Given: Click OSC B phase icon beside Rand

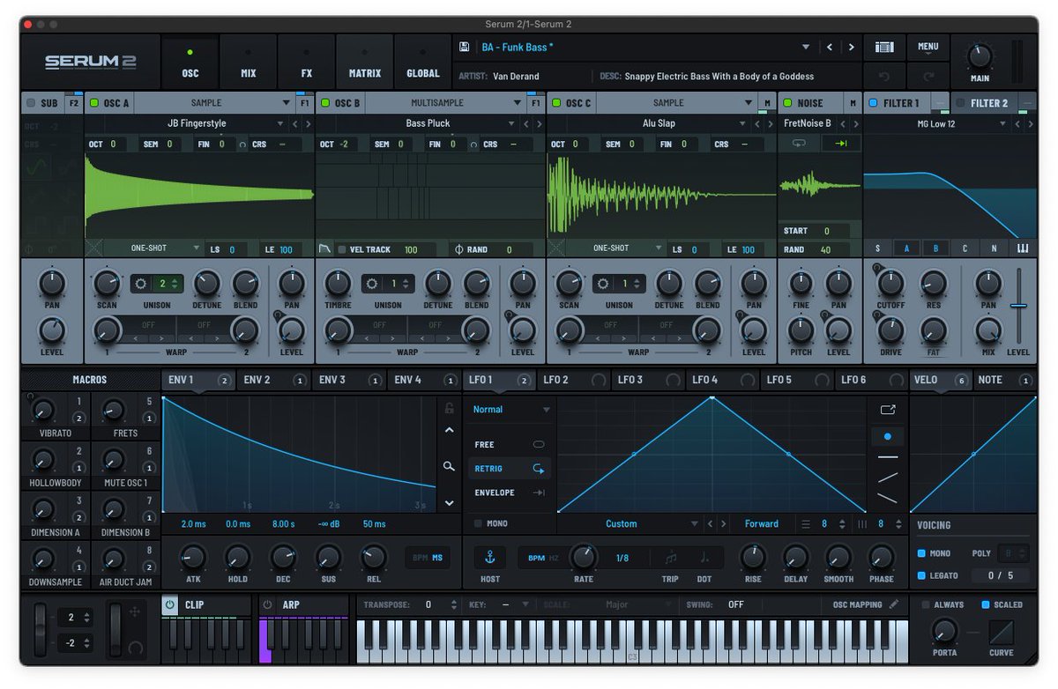Looking at the screenshot, I should (458, 249).
